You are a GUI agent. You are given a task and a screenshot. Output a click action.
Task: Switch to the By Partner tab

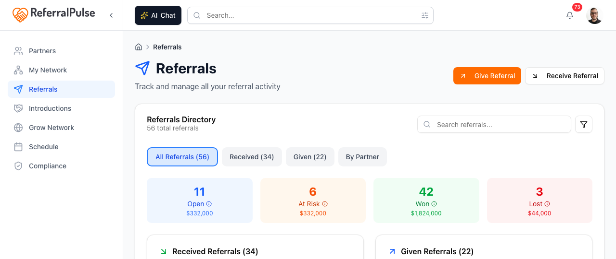pos(362,157)
